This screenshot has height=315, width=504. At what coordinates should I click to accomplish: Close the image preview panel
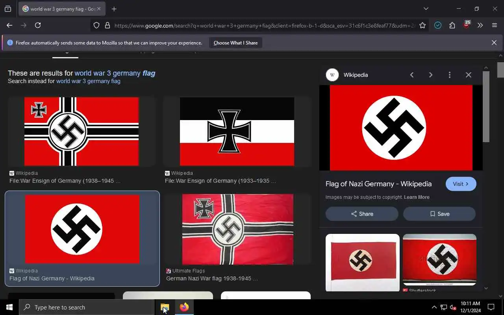click(469, 75)
